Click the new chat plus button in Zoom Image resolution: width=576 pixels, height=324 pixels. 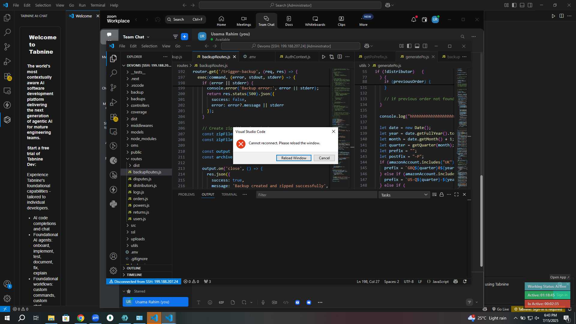(x=184, y=37)
